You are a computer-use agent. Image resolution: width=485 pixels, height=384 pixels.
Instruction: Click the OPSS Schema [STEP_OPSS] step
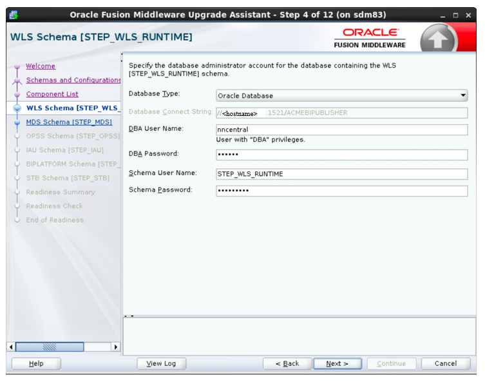[x=73, y=136]
